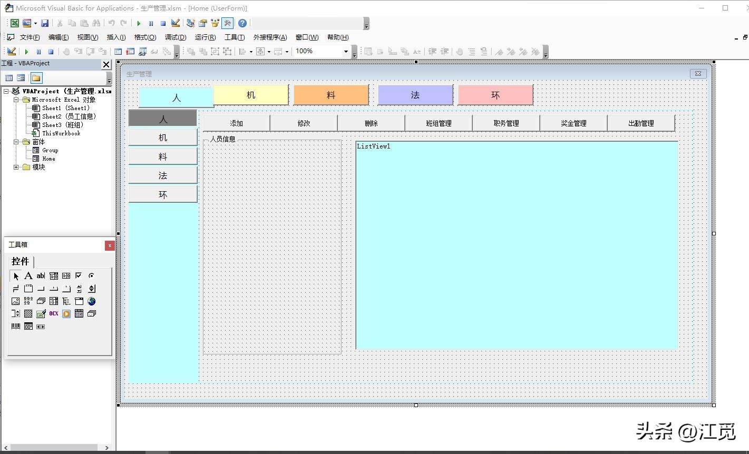Toggle the View Code button in Project Explorer

coord(9,77)
